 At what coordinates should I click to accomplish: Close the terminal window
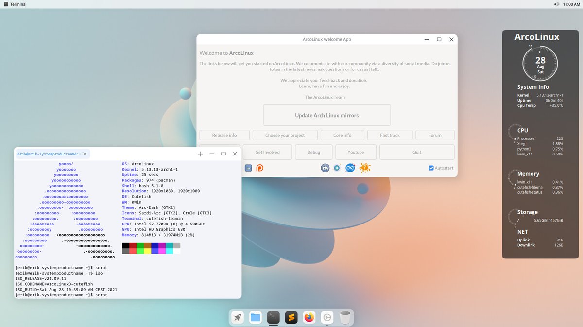[x=235, y=154]
